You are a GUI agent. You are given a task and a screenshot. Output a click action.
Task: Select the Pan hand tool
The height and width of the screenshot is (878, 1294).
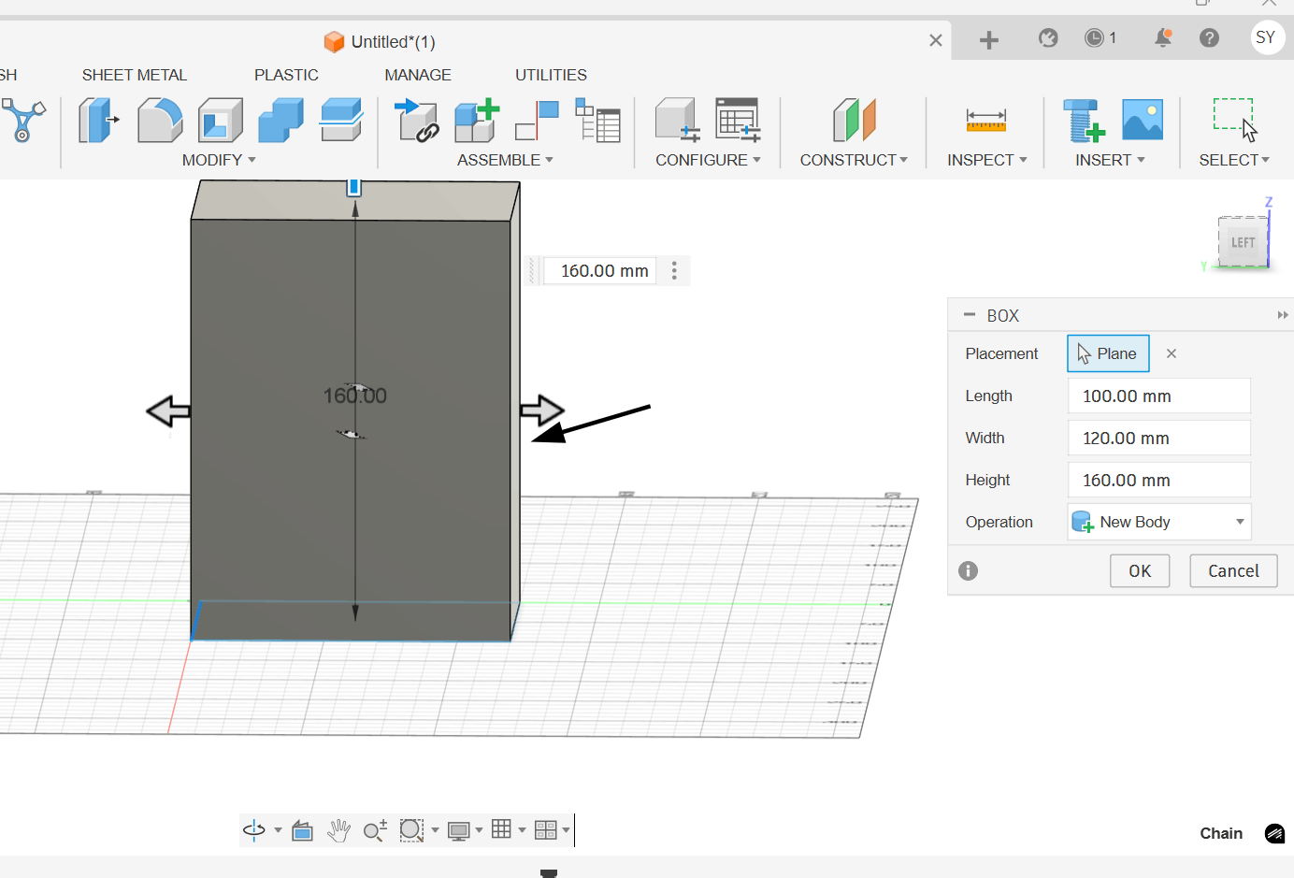click(338, 830)
